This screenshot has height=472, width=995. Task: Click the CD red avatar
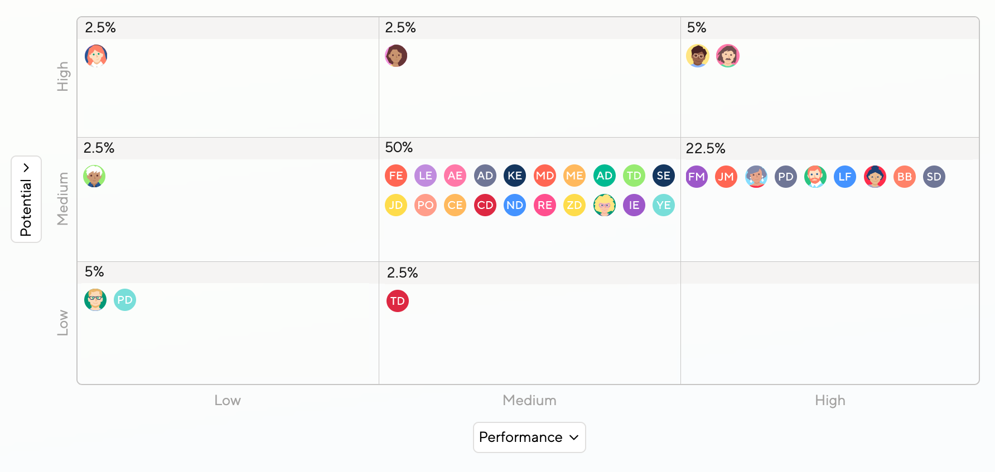tap(485, 205)
